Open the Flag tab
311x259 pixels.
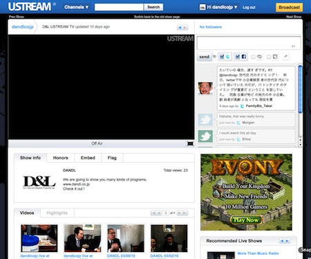(x=112, y=158)
